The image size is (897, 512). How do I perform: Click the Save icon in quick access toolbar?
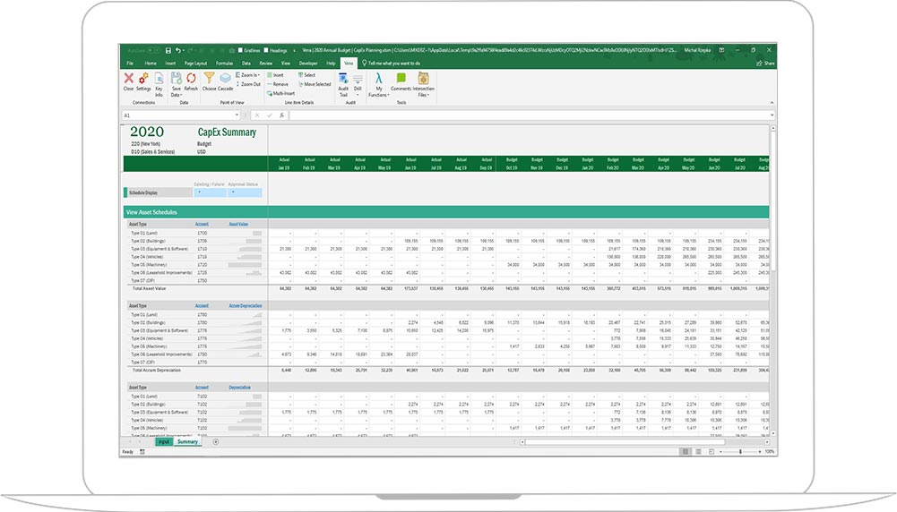(168, 50)
